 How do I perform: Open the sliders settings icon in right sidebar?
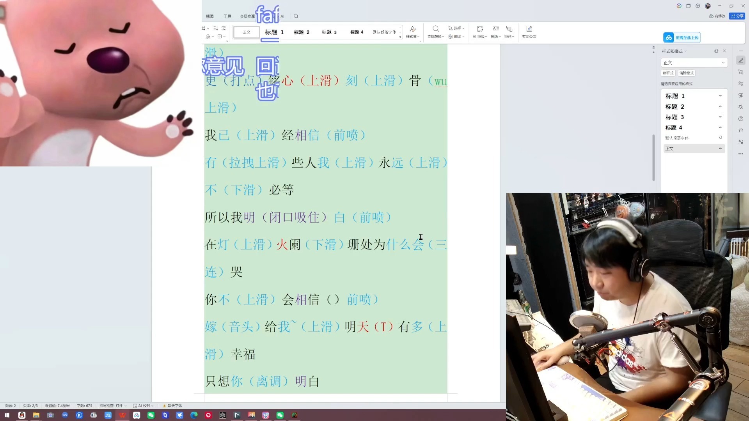[741, 84]
